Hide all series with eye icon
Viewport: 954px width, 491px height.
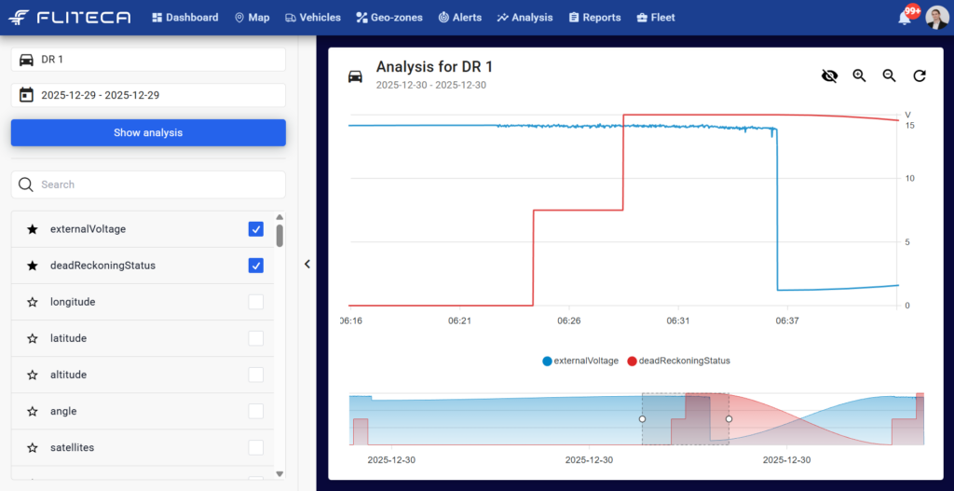829,75
